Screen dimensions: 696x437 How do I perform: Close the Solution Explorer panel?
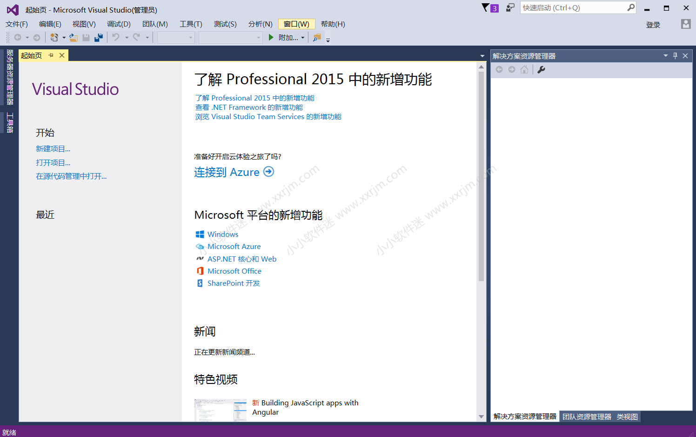point(685,56)
